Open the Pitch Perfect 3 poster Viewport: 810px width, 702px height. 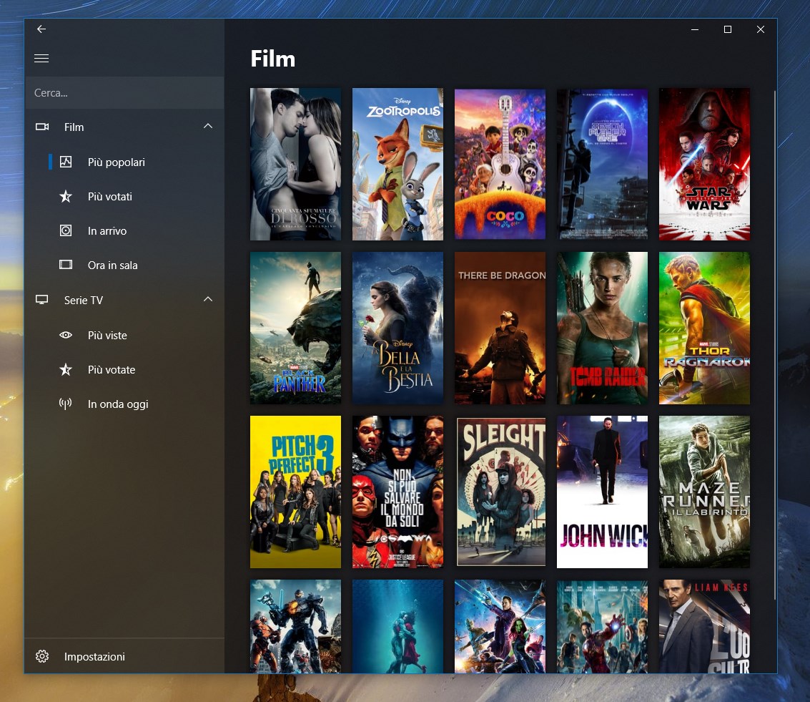coord(295,492)
